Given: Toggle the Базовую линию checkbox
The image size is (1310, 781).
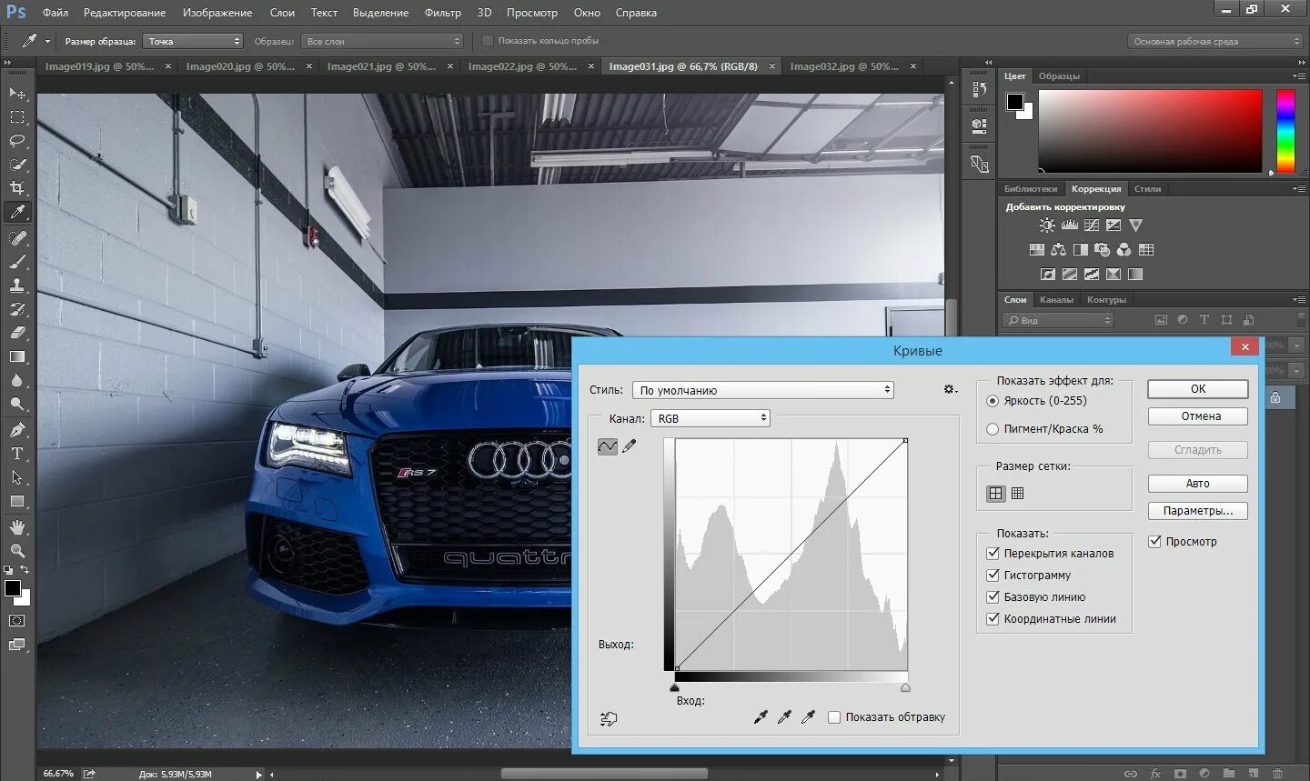Looking at the screenshot, I should click(993, 596).
